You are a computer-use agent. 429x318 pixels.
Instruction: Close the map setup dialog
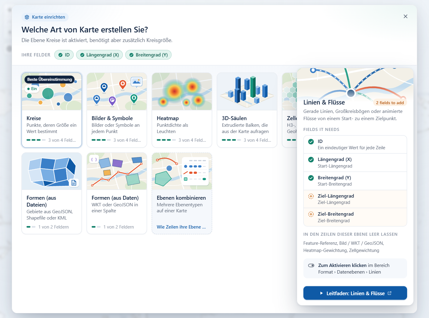pyautogui.click(x=406, y=17)
